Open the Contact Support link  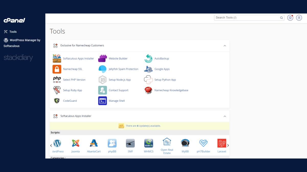coord(118,90)
